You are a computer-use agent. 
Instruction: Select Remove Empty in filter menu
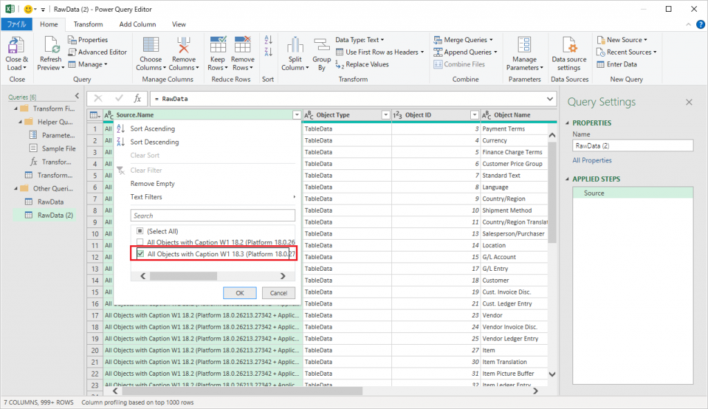point(153,184)
